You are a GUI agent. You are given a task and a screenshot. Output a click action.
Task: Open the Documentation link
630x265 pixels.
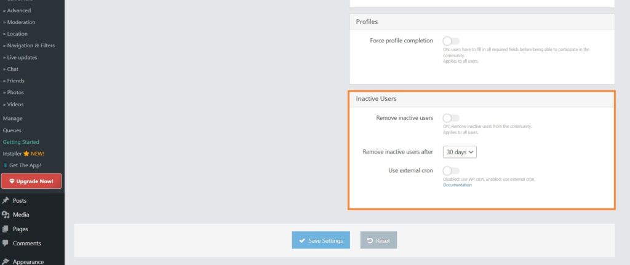coord(457,185)
